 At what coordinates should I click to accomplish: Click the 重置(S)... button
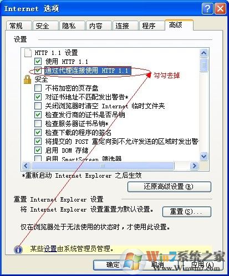187,212
